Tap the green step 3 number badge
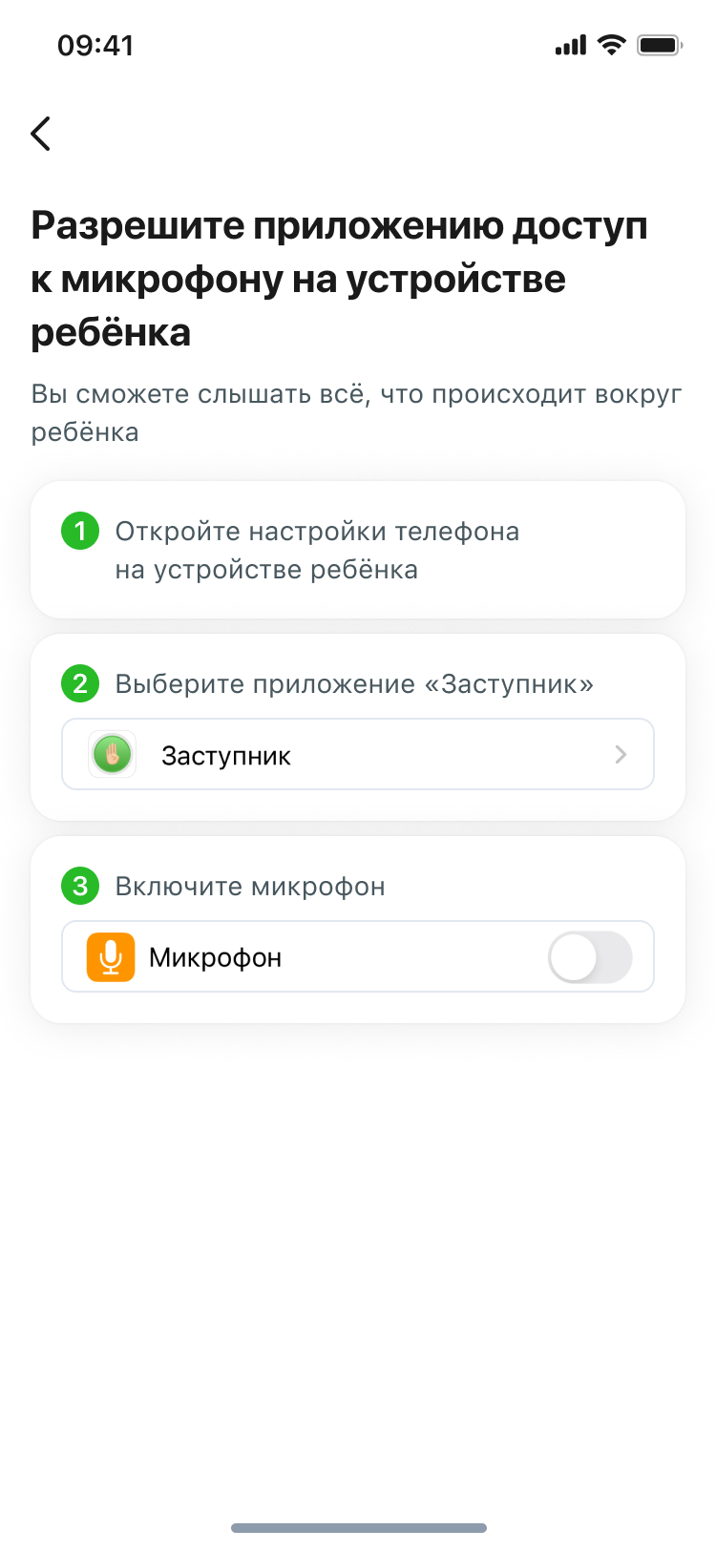Screen dimensions: 716x1550 [x=80, y=886]
